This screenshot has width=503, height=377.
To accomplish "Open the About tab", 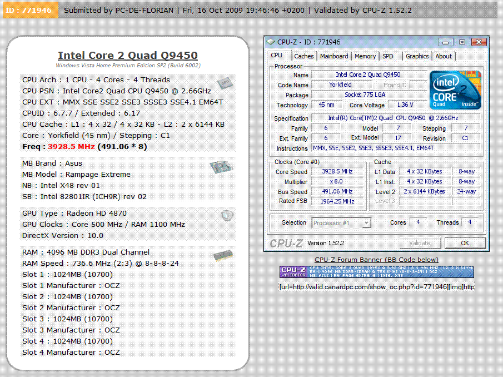I will (x=444, y=56).
